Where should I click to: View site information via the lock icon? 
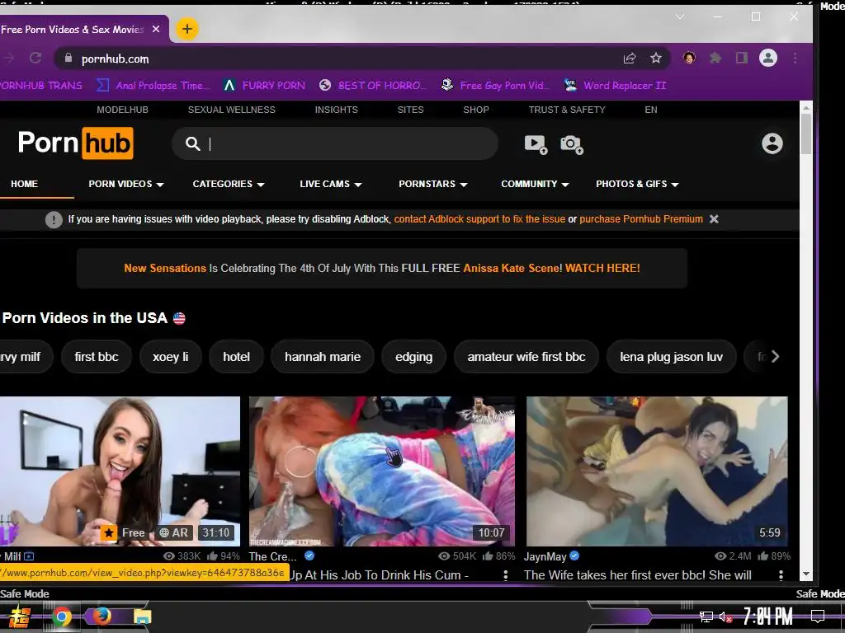point(68,59)
